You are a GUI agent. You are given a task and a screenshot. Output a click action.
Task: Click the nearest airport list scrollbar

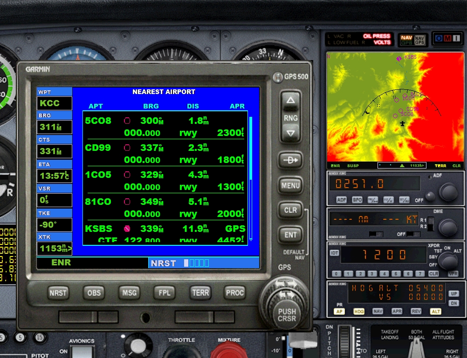tap(251, 179)
